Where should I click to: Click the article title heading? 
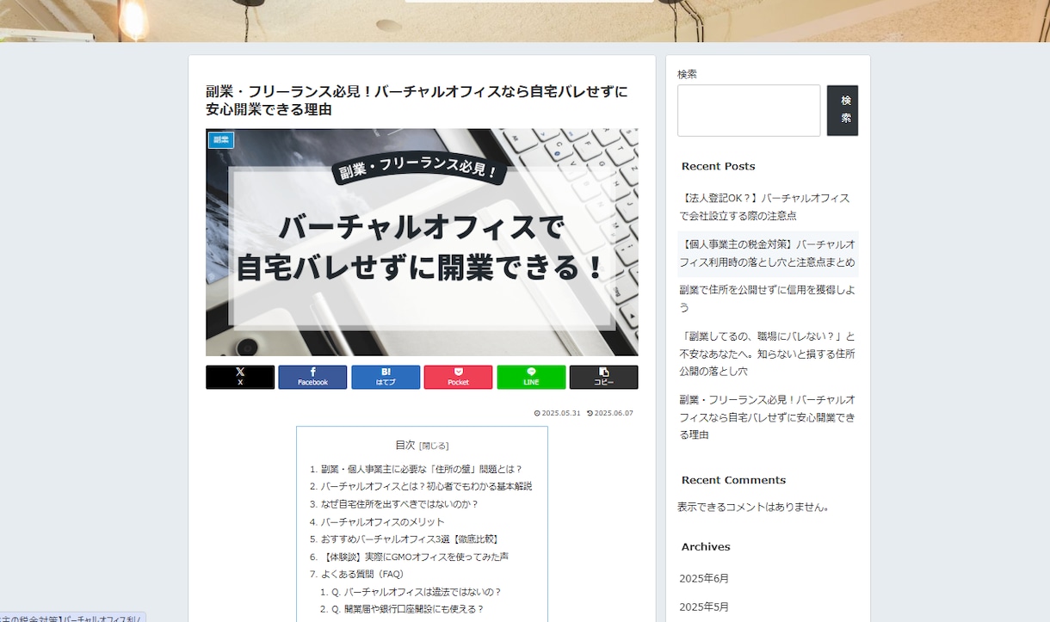click(x=417, y=101)
